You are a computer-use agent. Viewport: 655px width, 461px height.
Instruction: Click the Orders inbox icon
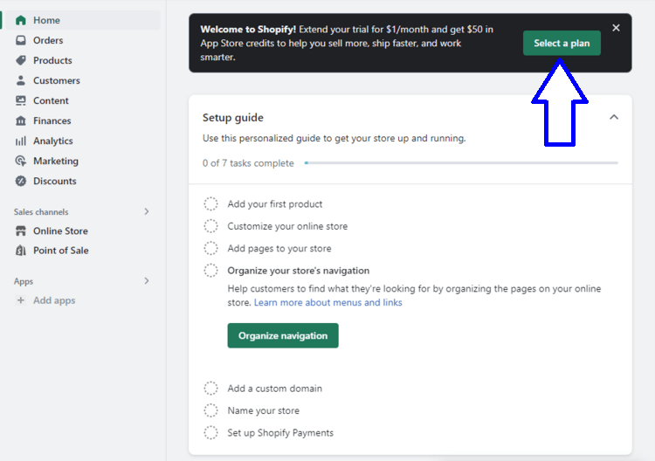pyautogui.click(x=20, y=40)
